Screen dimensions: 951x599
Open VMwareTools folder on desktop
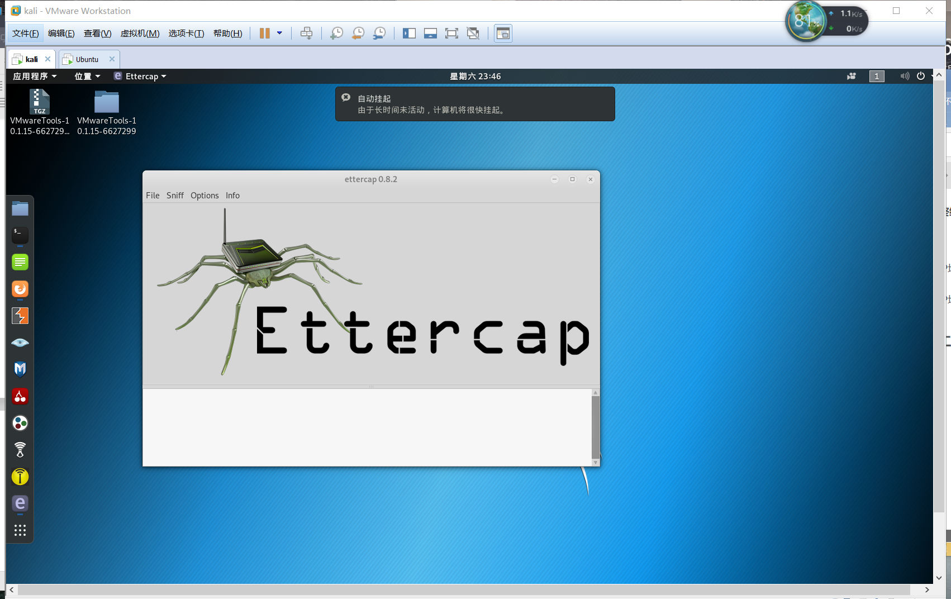[x=107, y=113]
